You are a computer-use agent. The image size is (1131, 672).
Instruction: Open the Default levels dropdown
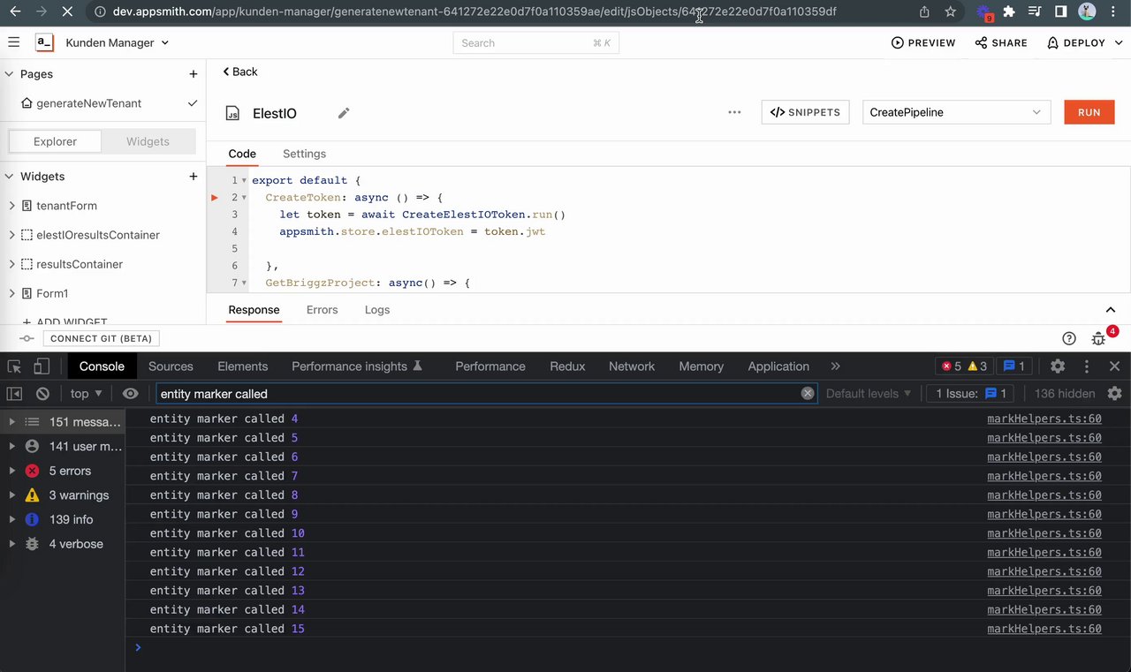click(x=869, y=394)
